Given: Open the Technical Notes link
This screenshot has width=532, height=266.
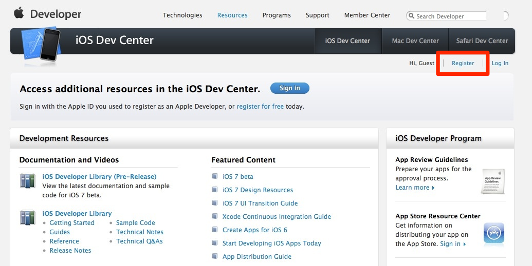Looking at the screenshot, I should [140, 232].
